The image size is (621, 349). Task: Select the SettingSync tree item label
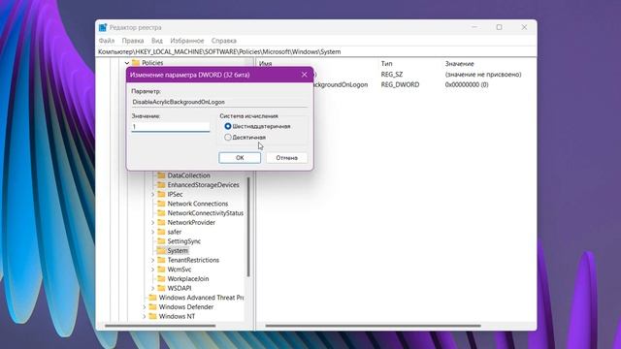[183, 241]
